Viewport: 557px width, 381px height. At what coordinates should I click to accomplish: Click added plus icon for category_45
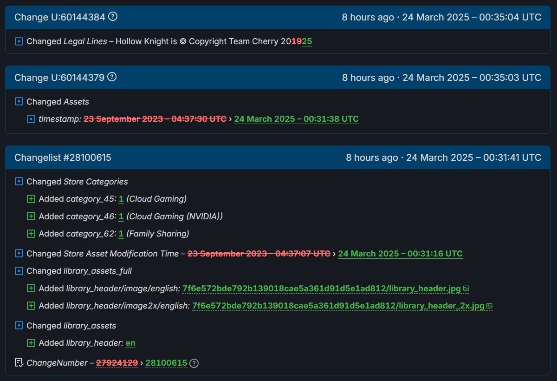31,199
